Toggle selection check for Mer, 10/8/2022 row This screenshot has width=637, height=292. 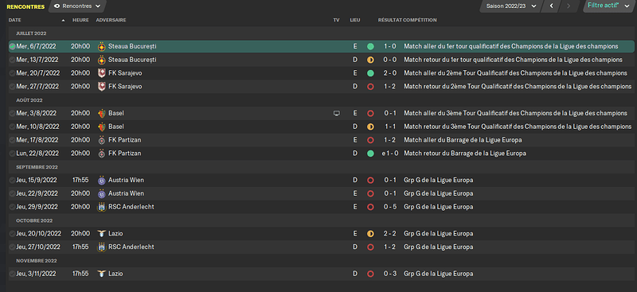tap(12, 127)
